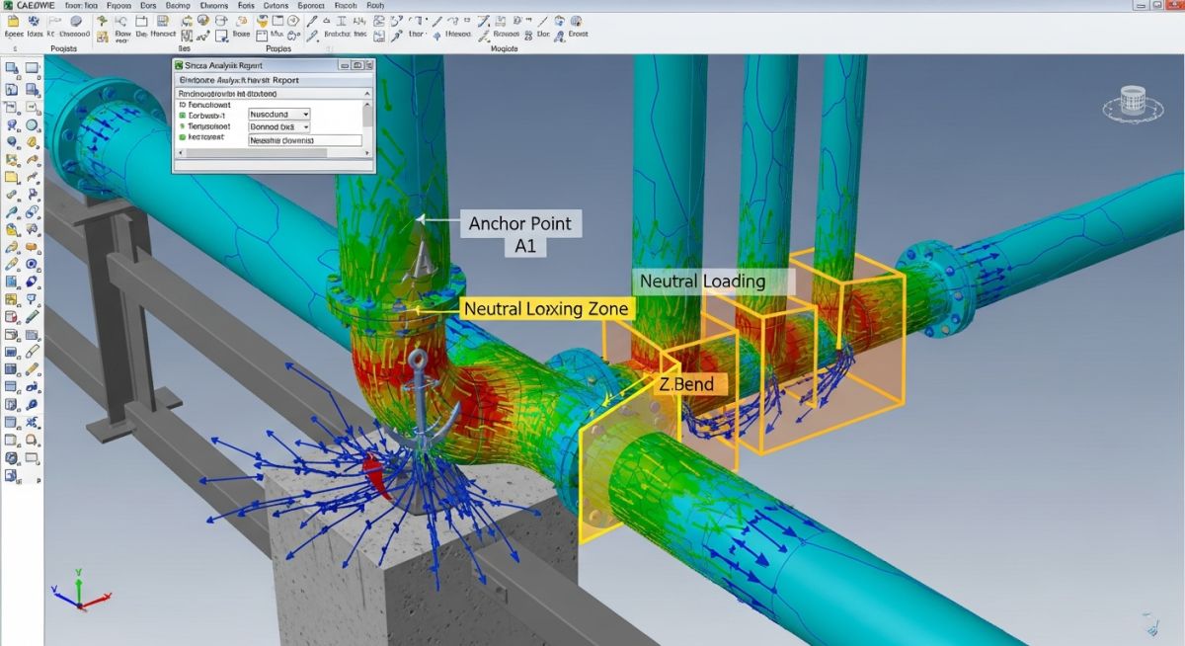
Task: Open the 'Chroms' menu
Action: (214, 6)
